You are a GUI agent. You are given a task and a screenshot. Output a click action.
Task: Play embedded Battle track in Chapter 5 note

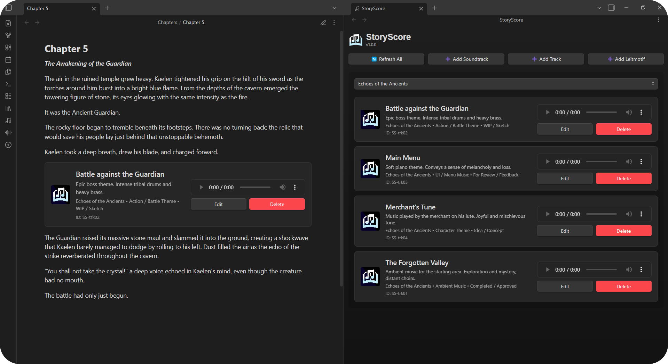pos(201,187)
